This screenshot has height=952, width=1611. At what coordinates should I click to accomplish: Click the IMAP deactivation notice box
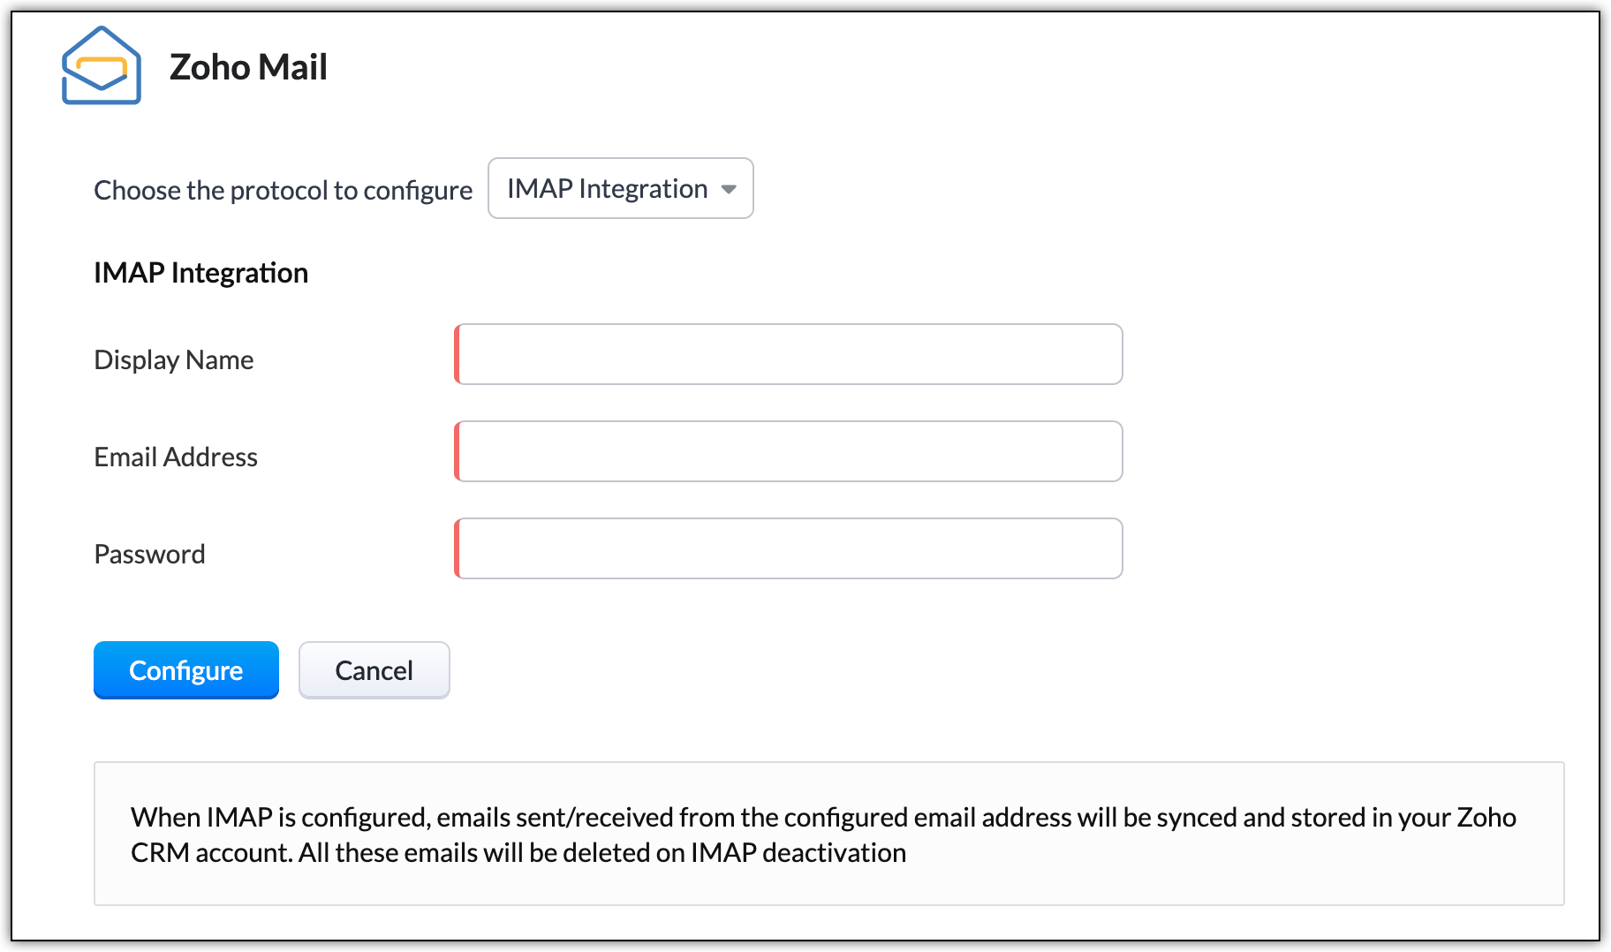[828, 834]
